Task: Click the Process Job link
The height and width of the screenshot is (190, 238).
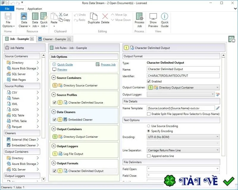Action: [108, 64]
